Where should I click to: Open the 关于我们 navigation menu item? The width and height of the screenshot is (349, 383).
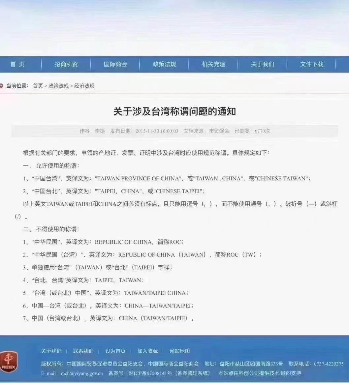[263, 65]
